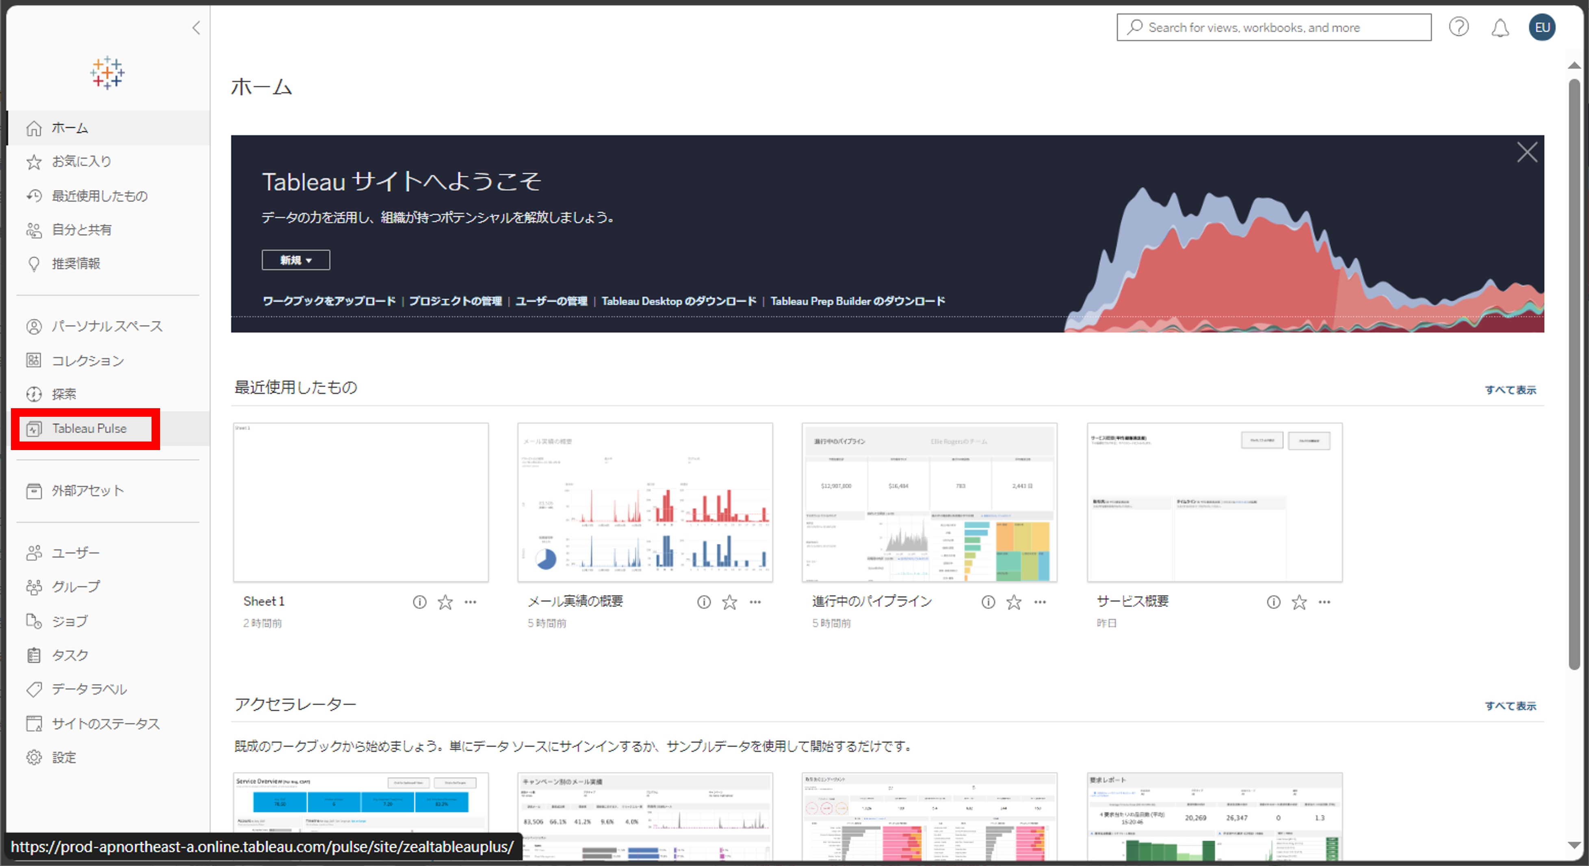Open the 要求レポート accelerator thumbnail
Screen dimensions: 1589x866
pos(1214,817)
